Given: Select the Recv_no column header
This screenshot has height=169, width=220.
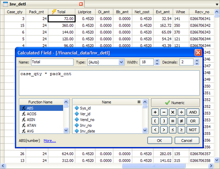Looking at the screenshot, I should click(x=202, y=12).
